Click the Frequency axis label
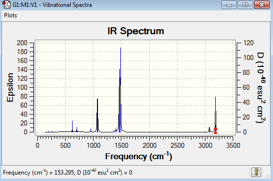 pyautogui.click(x=138, y=156)
